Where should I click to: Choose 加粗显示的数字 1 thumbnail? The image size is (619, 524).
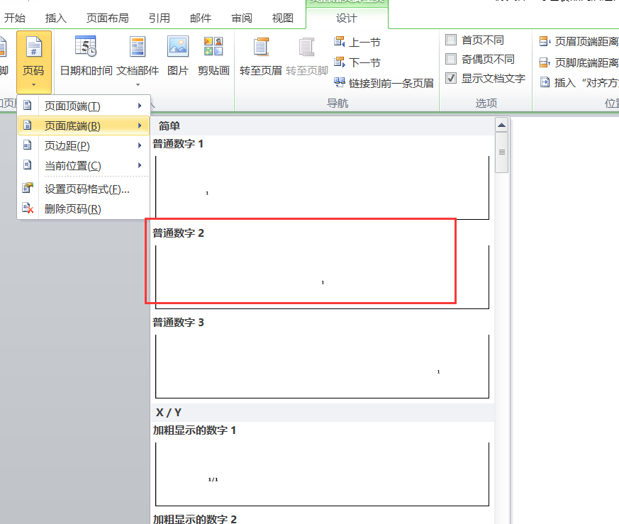[x=322, y=474]
